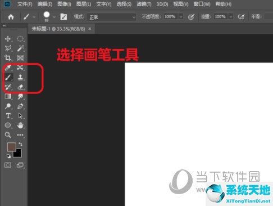Click the foreground color swatch
Image resolution: width=273 pixels, height=206 pixels.
pos(11,146)
